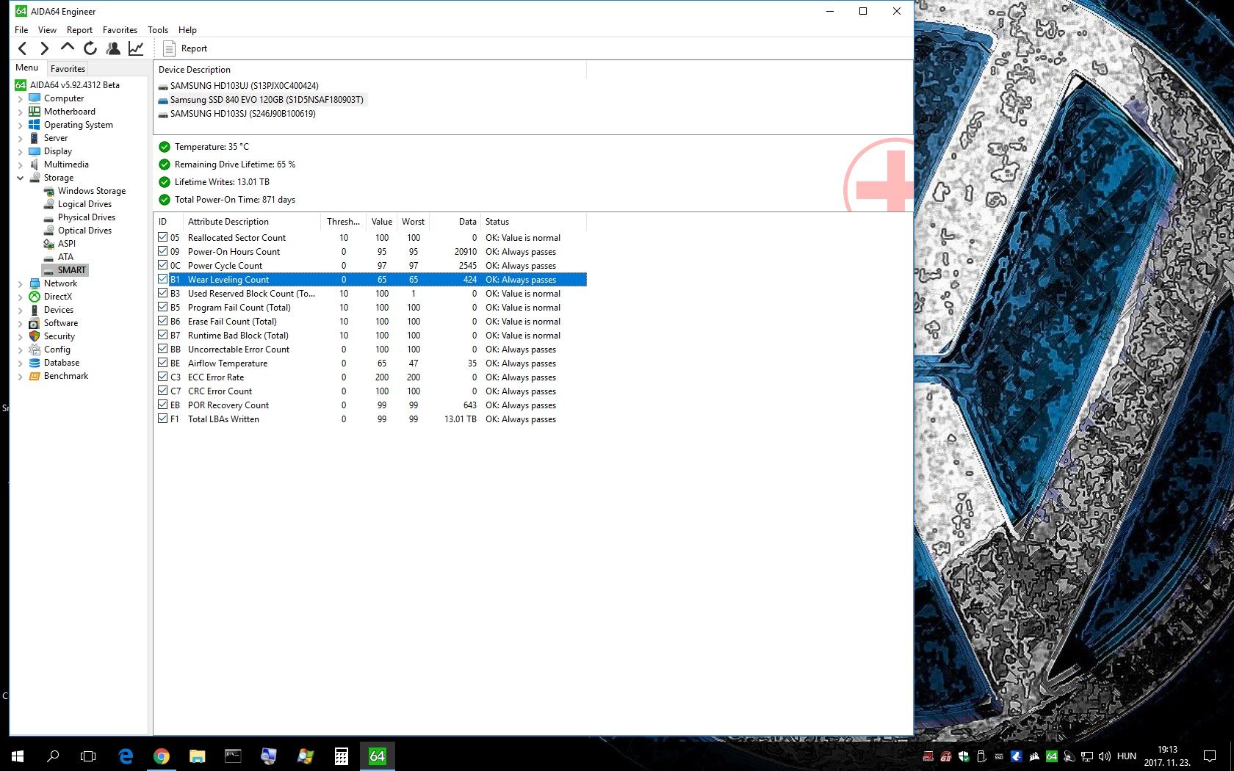Expand the Motherboard tree node
Screen dimensions: 1234x771
click(20, 112)
